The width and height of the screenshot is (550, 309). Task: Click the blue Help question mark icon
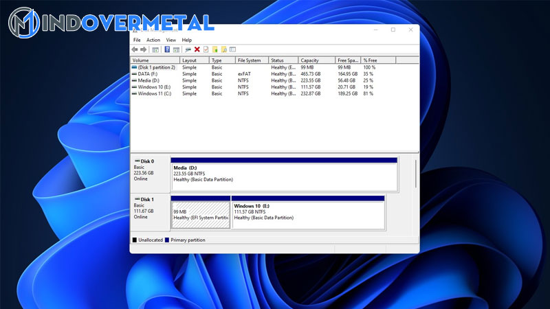pyautogui.click(x=166, y=49)
